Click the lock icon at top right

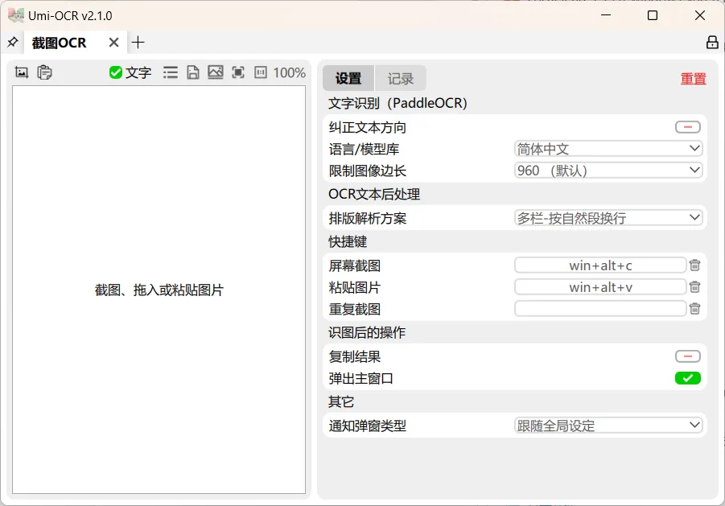coord(712,43)
